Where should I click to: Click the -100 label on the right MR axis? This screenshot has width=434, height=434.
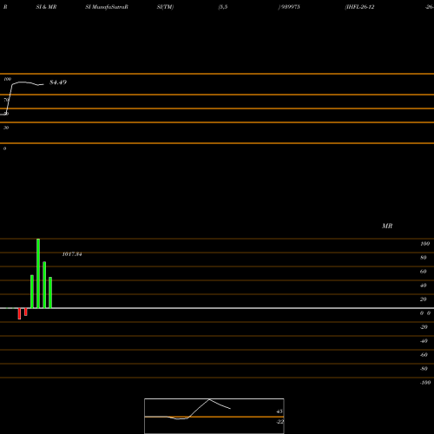(425, 383)
